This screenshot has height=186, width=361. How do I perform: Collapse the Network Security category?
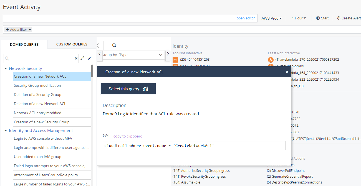6,68
